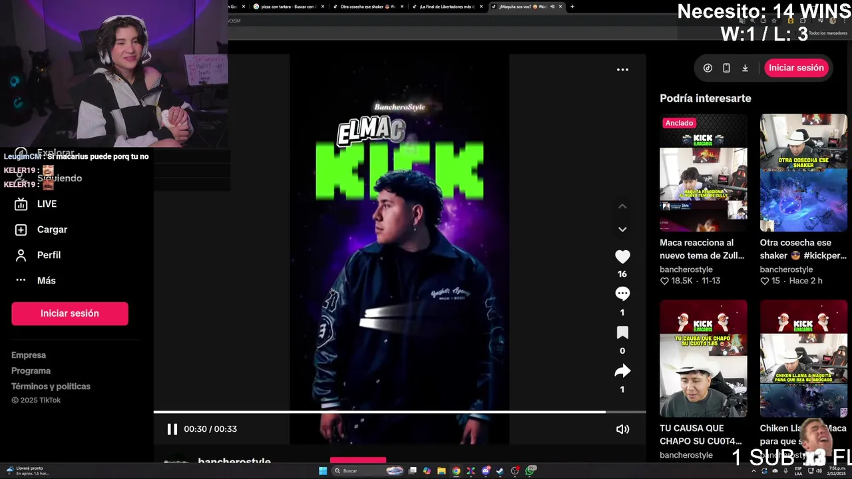Close the 'pizza con tartara' tab
This screenshot has width=852, height=479.
323,7
